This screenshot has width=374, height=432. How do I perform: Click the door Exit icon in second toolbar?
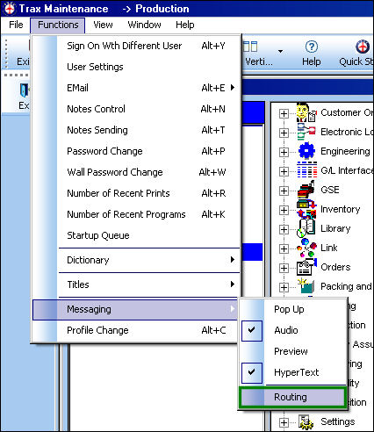click(24, 90)
